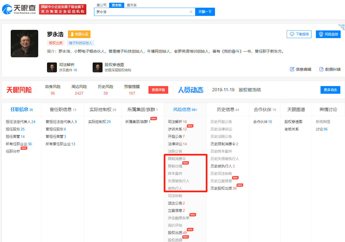Click 老板关系 under 天眼图谱
The height and width of the screenshot is (242, 345).
click(292, 129)
